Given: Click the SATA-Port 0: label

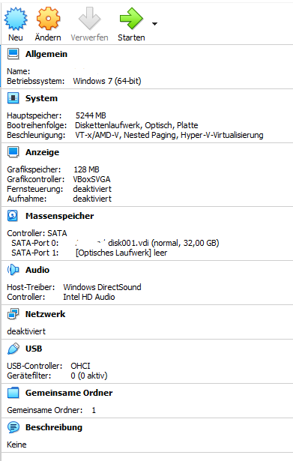Looking at the screenshot, I should [x=35, y=243].
